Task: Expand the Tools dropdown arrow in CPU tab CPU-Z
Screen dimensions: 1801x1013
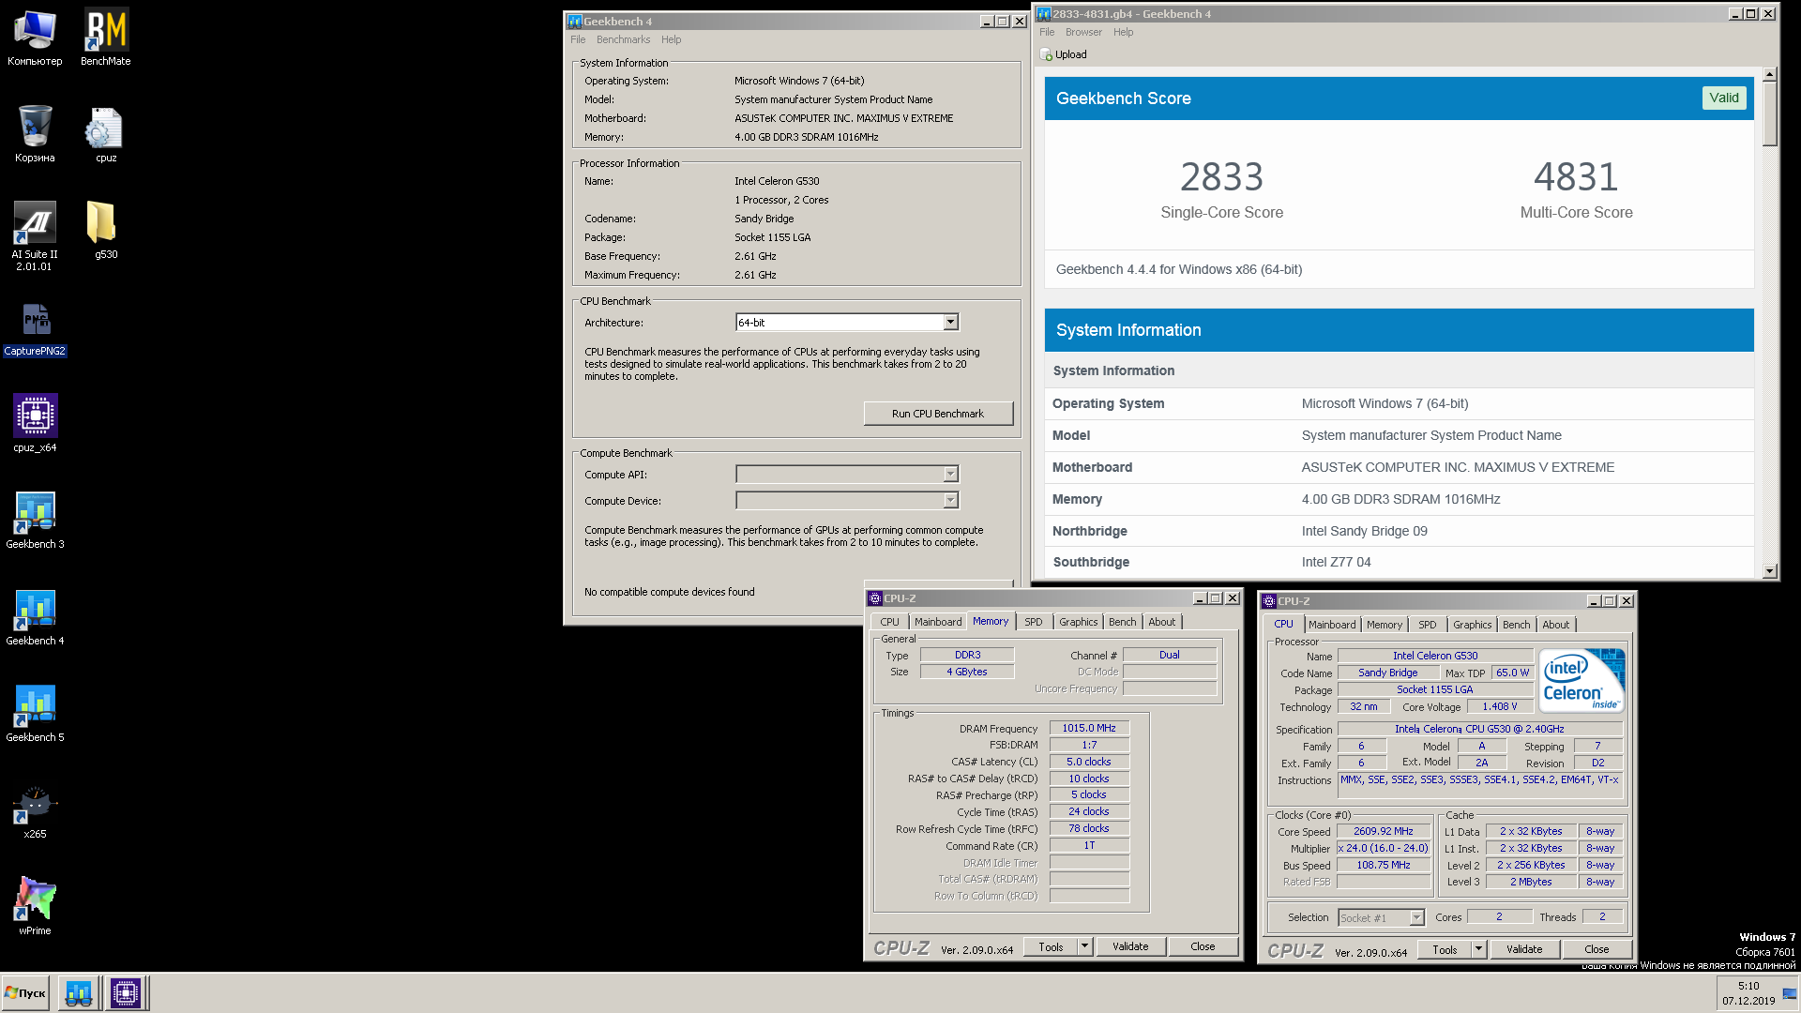Action: coord(1479,949)
